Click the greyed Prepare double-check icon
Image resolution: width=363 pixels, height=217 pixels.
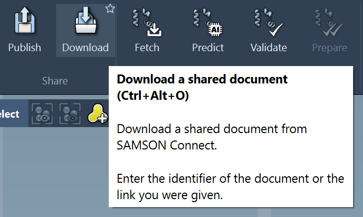pos(329,22)
